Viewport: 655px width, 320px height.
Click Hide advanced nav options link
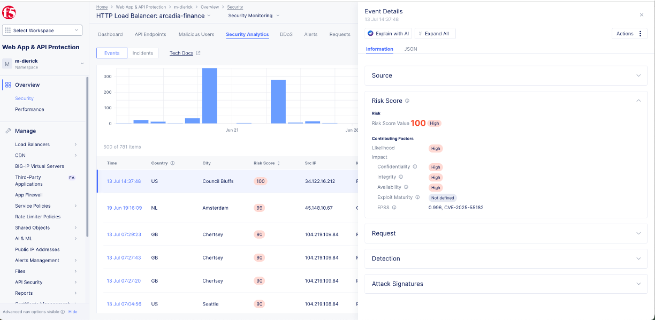point(73,311)
